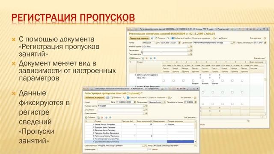This screenshot has width=274, height=154.
Task: Click move up arrow in back window table toolbar
Action: point(151,58)
